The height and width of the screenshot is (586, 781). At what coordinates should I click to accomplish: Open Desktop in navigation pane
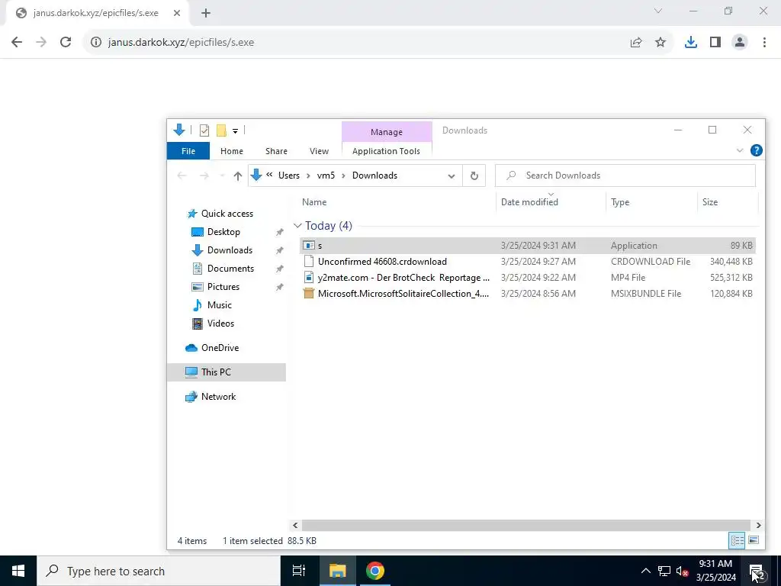(x=223, y=232)
